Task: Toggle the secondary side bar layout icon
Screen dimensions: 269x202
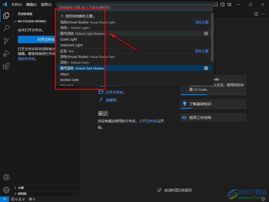Action: tap(223, 4)
